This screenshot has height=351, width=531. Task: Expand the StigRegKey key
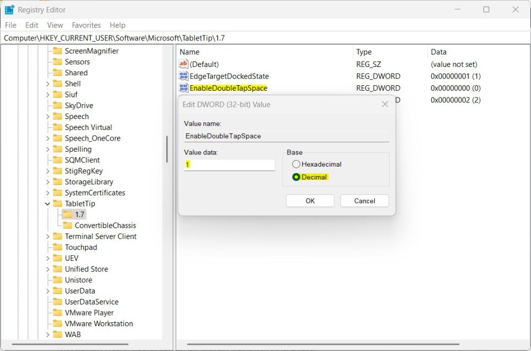(x=48, y=171)
